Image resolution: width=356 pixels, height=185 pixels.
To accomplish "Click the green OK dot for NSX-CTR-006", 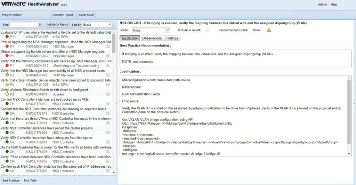I will [x=7, y=132].
